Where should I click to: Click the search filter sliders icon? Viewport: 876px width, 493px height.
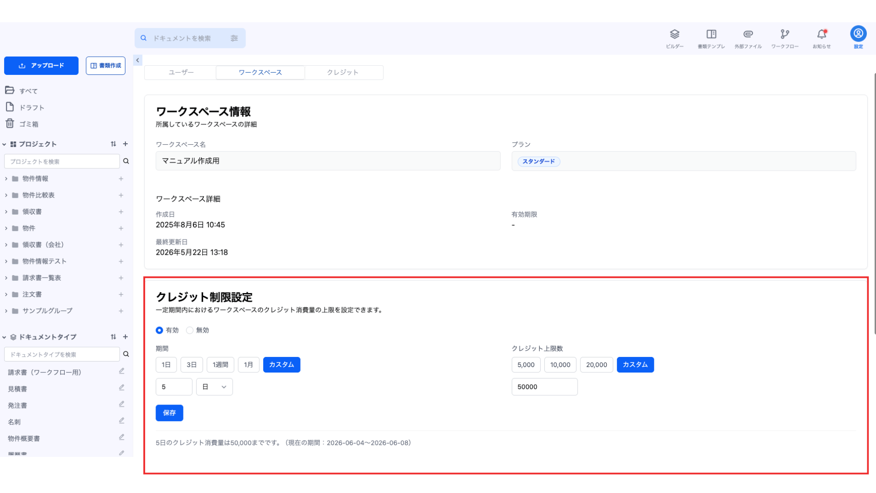point(234,38)
